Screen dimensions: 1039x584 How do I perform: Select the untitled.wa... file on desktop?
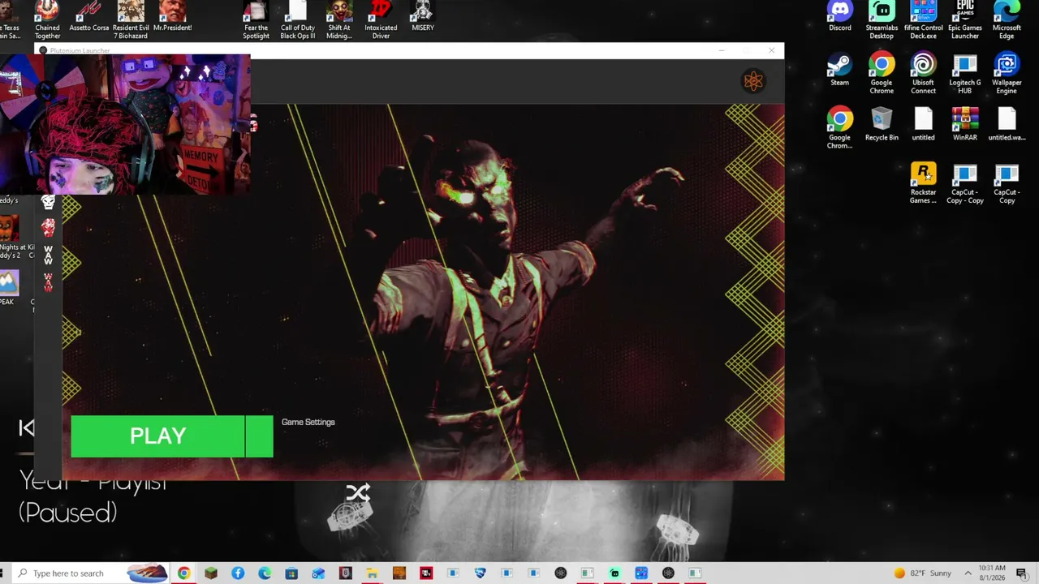coord(1007,124)
